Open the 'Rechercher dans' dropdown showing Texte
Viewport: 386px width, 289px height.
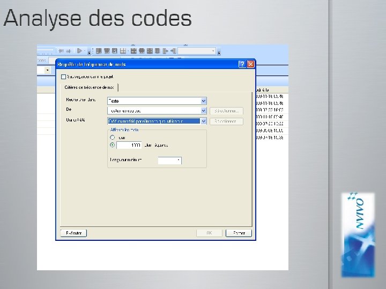click(157, 101)
